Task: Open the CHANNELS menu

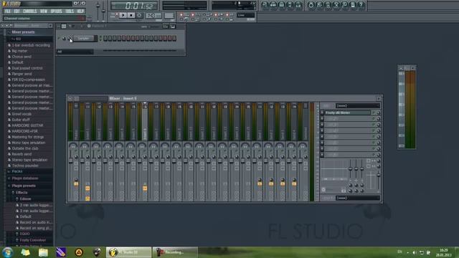Action: 30,11
